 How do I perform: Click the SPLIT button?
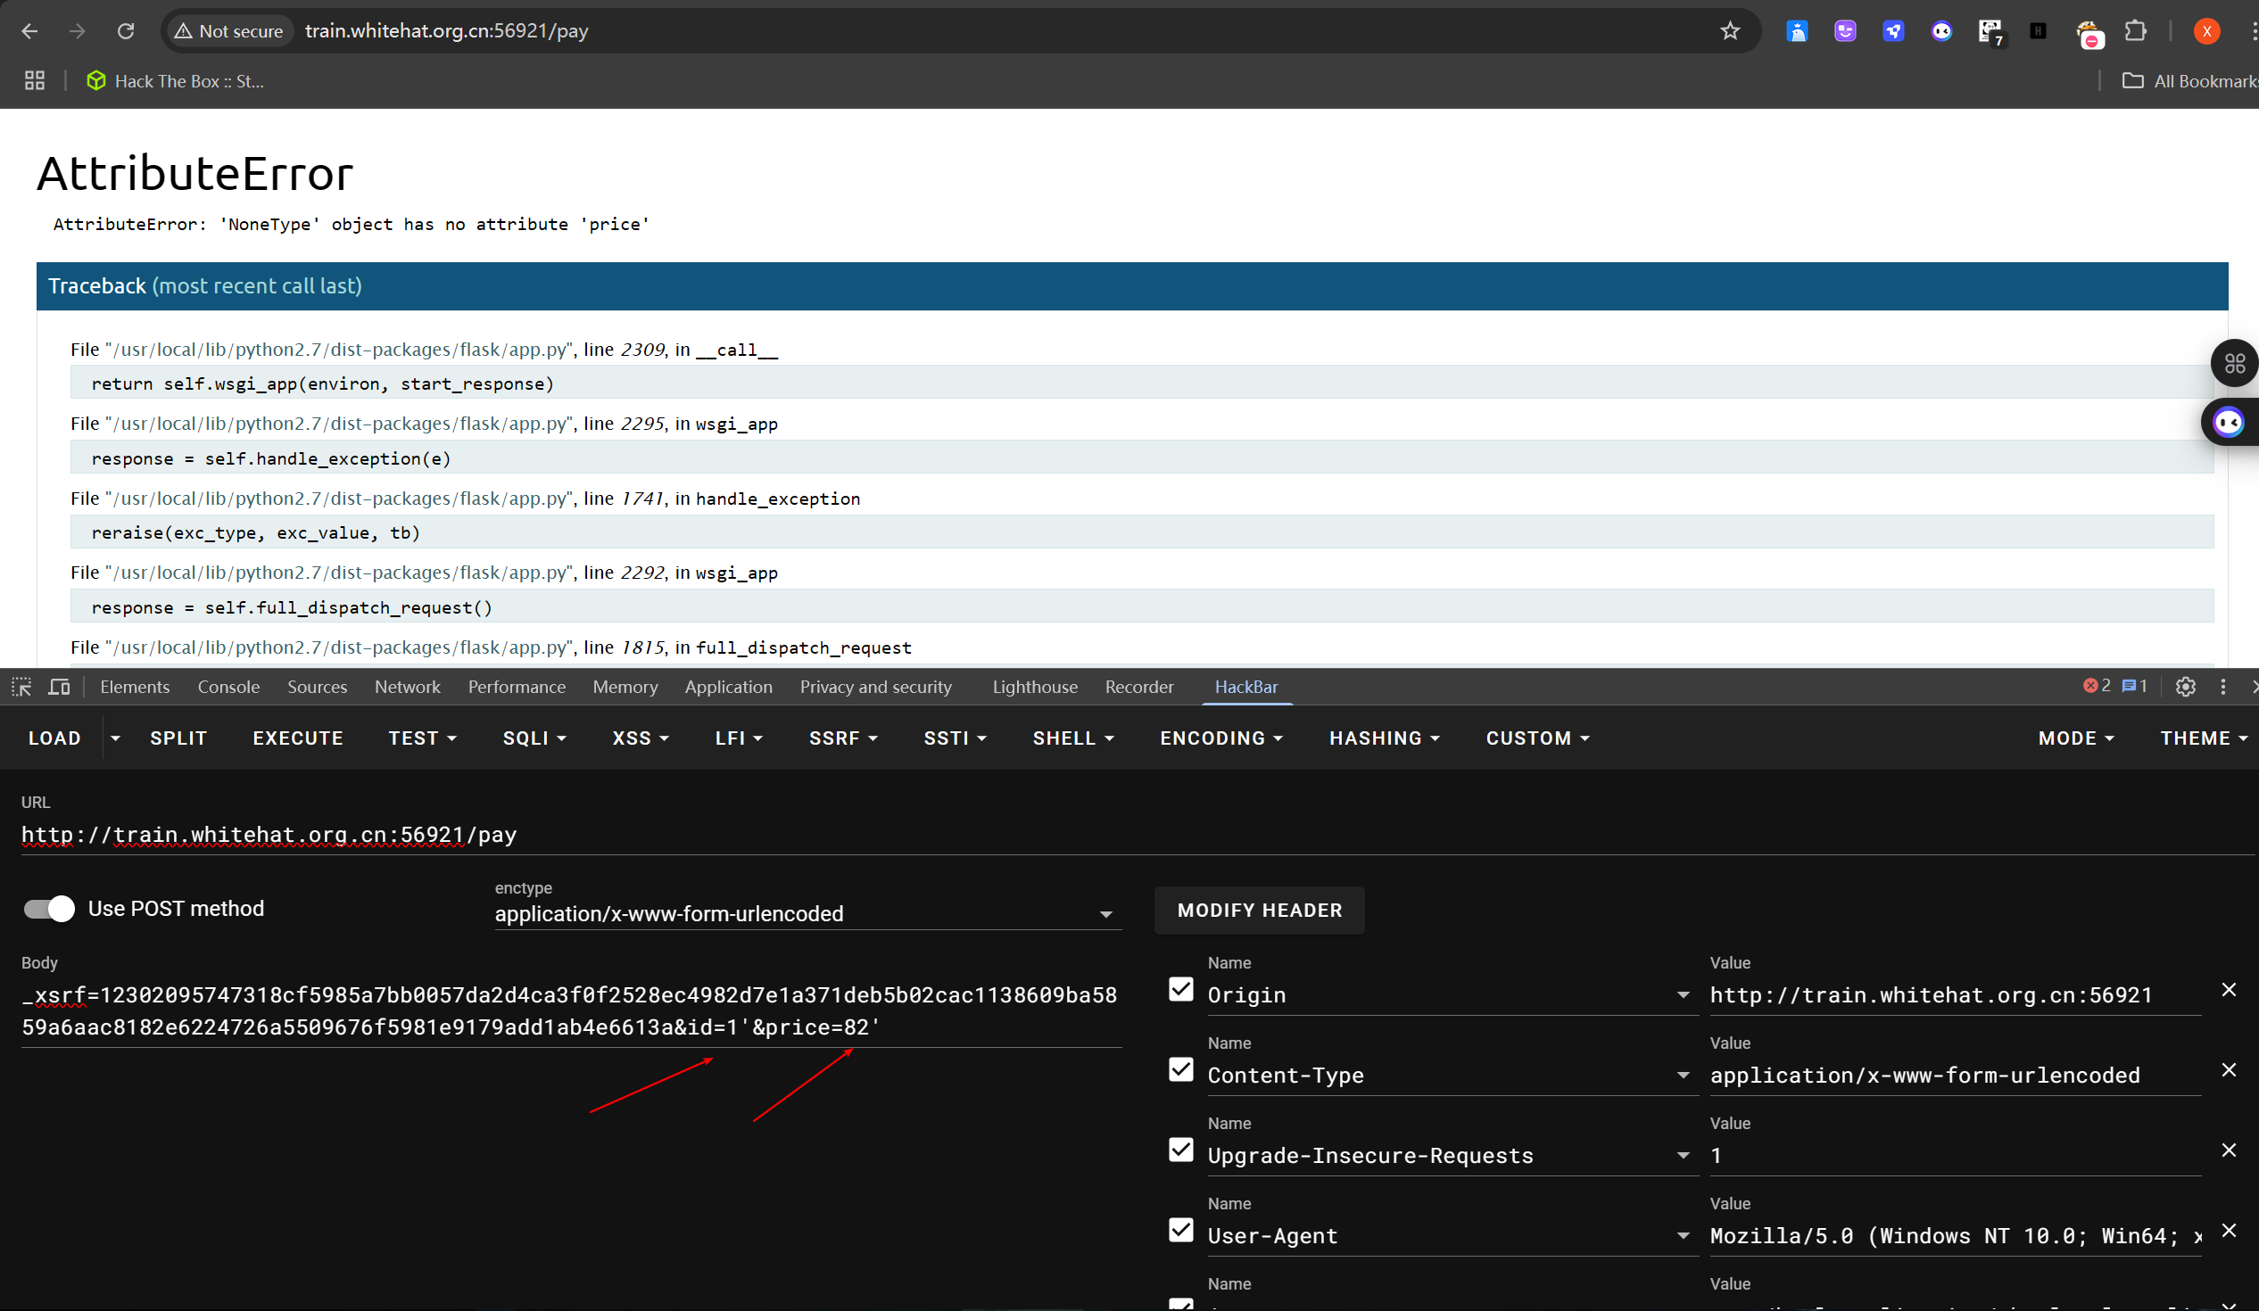178,738
